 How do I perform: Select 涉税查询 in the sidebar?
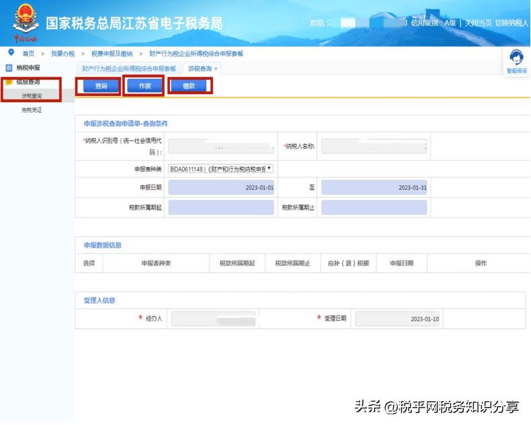tap(32, 96)
